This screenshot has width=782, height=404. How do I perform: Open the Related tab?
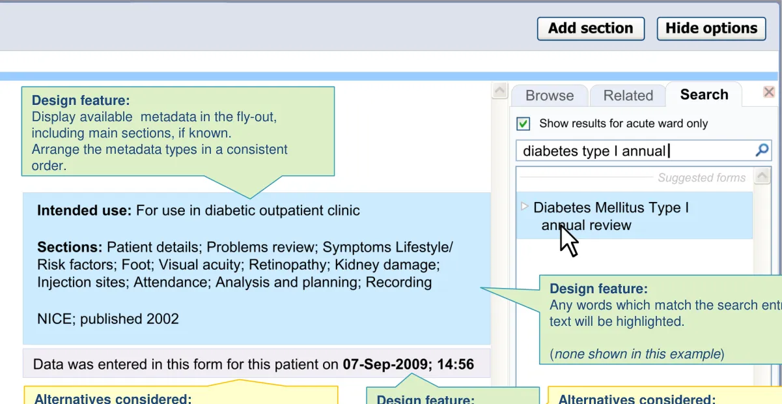point(628,96)
